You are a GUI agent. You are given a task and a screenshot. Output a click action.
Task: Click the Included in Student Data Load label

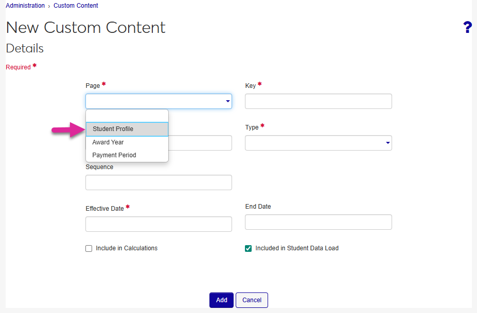297,248
